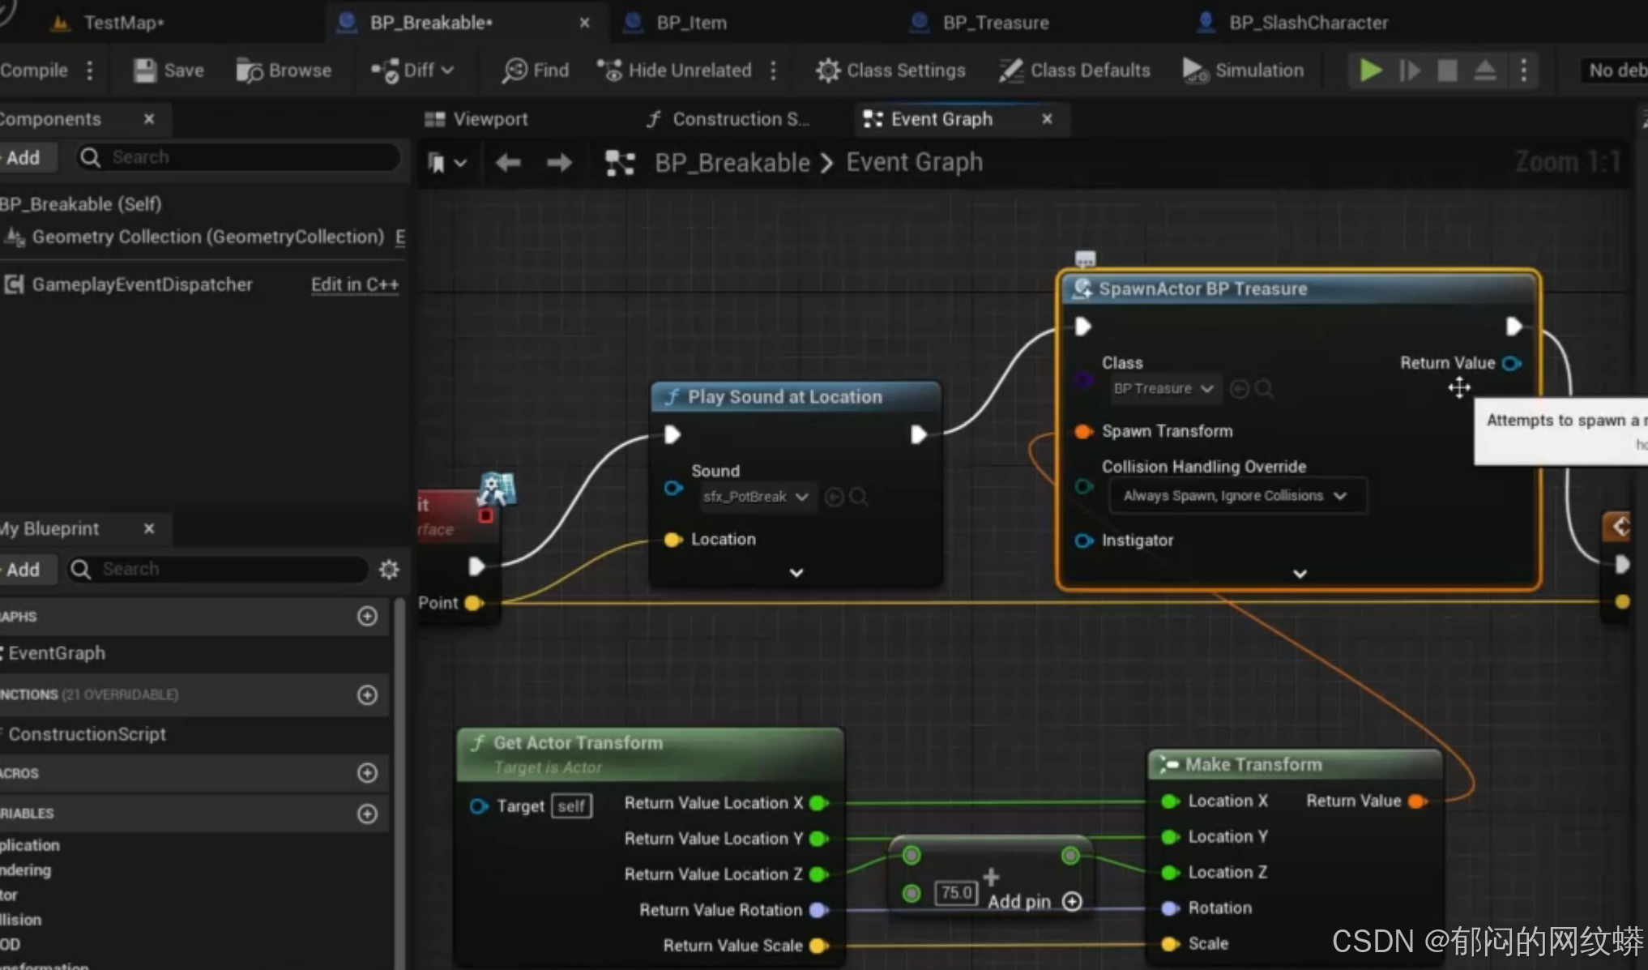Screen dimensions: 1648x970
Task: Click the Edit in C++ link
Action: [354, 284]
